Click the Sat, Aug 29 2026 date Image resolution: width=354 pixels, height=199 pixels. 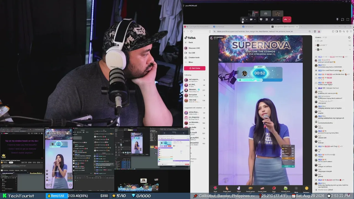pos(308,196)
